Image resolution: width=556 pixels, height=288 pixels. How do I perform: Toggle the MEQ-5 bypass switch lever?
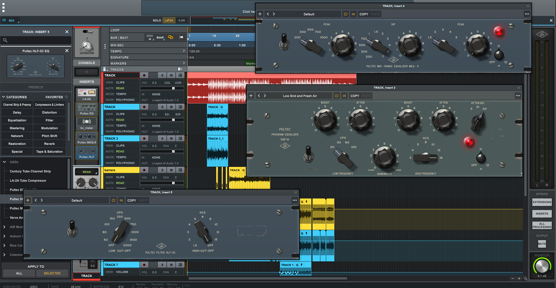click(x=284, y=42)
